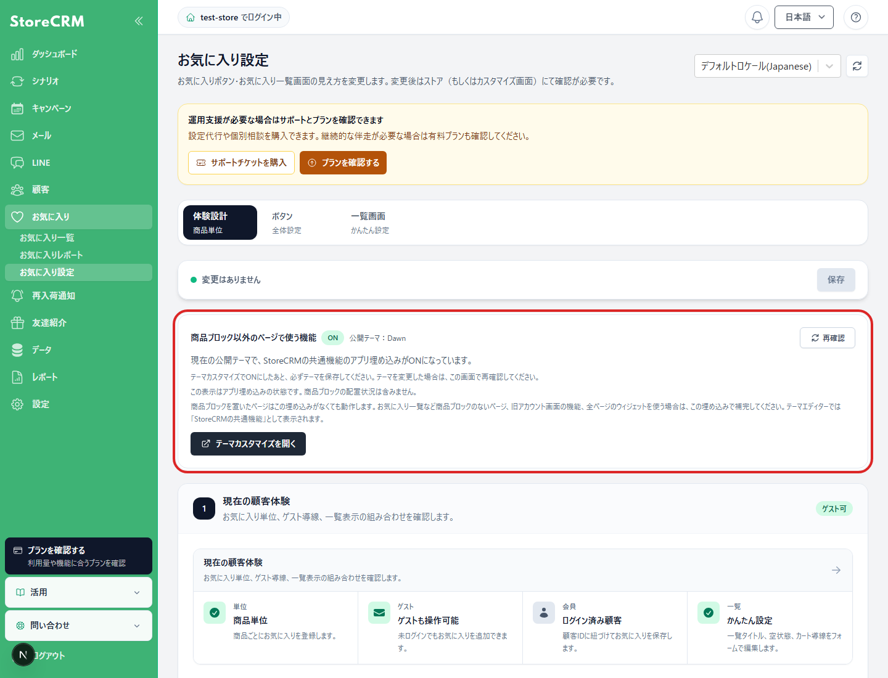Open the help question mark icon
This screenshot has height=678, width=888.
[x=856, y=17]
